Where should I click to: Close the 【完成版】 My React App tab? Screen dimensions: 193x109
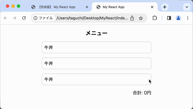click(x=87, y=7)
